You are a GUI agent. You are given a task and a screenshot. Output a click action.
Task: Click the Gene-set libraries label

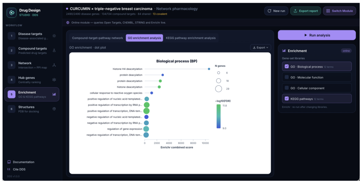[x=293, y=58]
